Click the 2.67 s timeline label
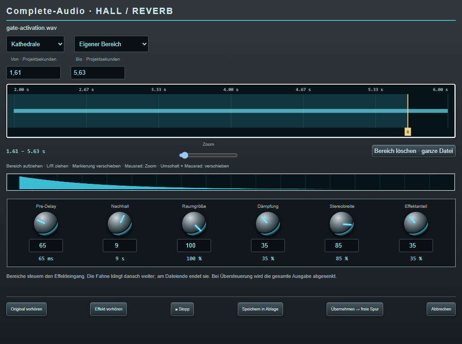Image resolution: width=462 pixels, height=344 pixels. point(87,90)
